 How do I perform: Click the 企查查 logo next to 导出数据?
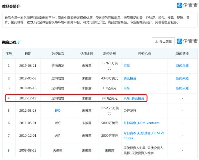click(x=187, y=41)
